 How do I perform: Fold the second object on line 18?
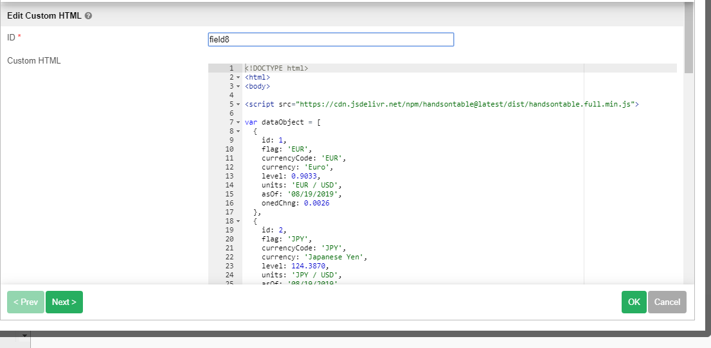238,221
